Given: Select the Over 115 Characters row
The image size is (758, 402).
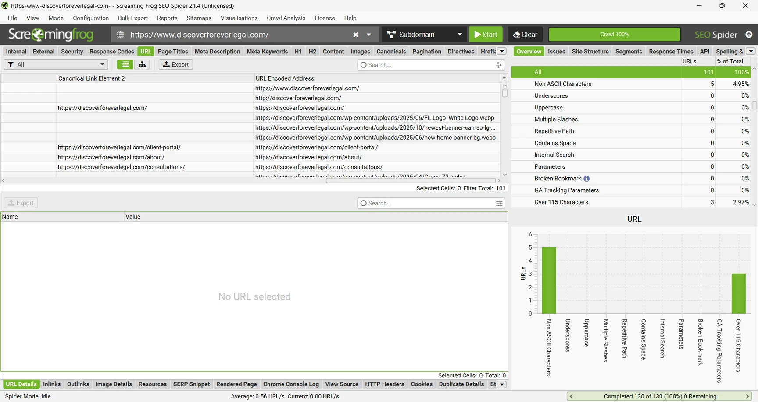Looking at the screenshot, I should pos(631,202).
